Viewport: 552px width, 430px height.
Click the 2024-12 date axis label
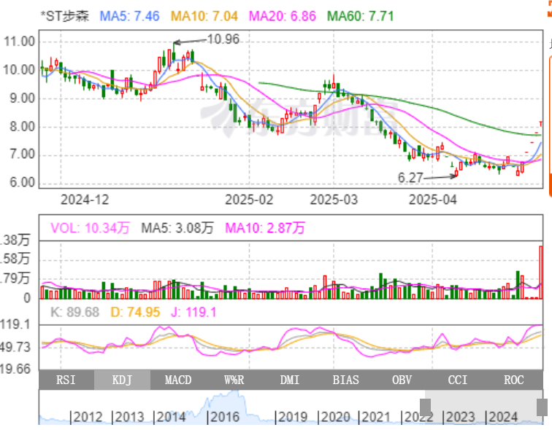pos(85,200)
